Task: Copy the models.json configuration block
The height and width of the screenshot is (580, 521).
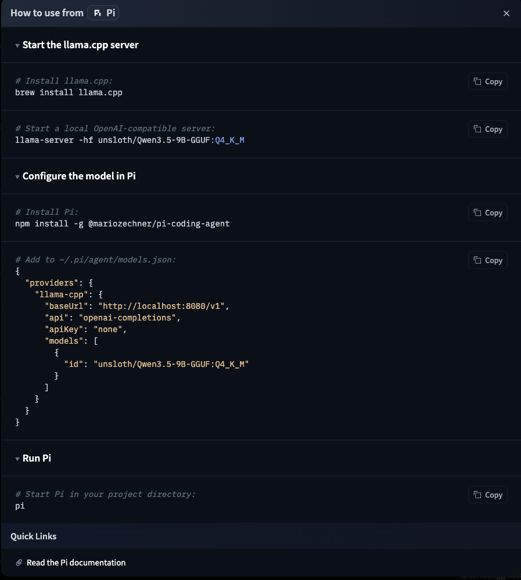Action: [488, 261]
